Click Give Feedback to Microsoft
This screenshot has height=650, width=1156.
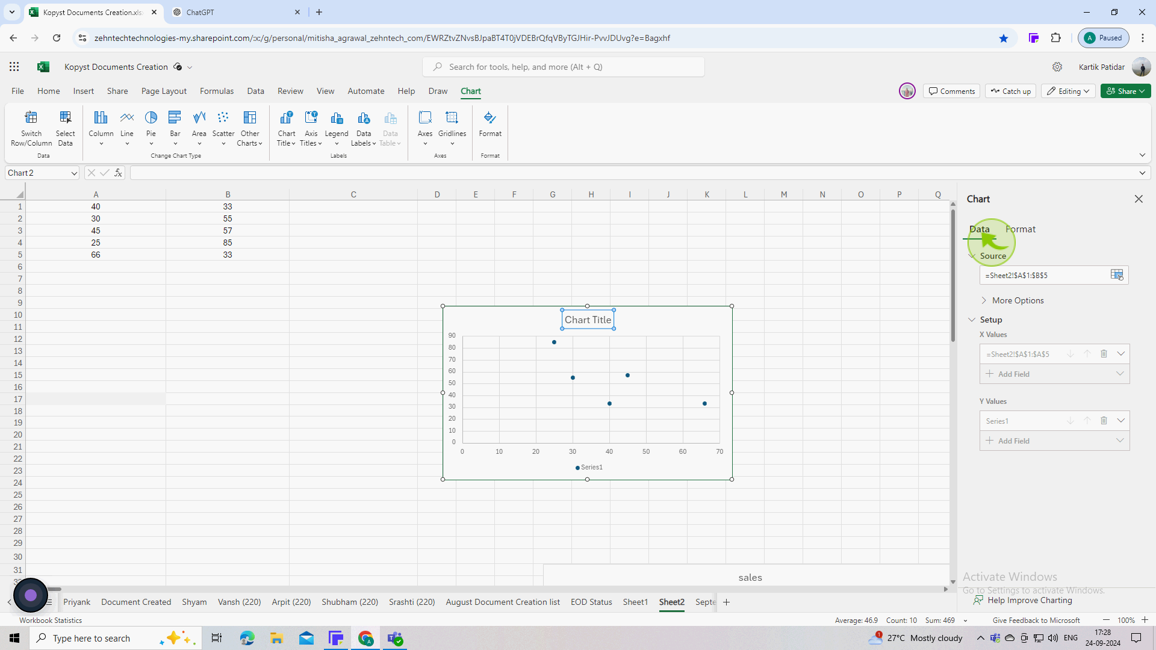[x=1036, y=620]
